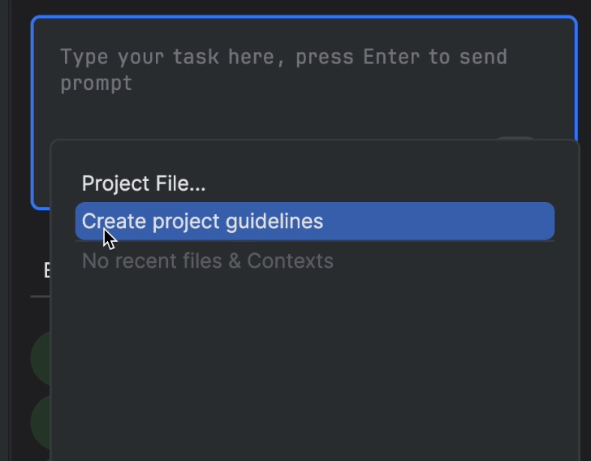Click the blue left border of the prompt box
Image resolution: width=591 pixels, height=461 pixels.
point(32,114)
